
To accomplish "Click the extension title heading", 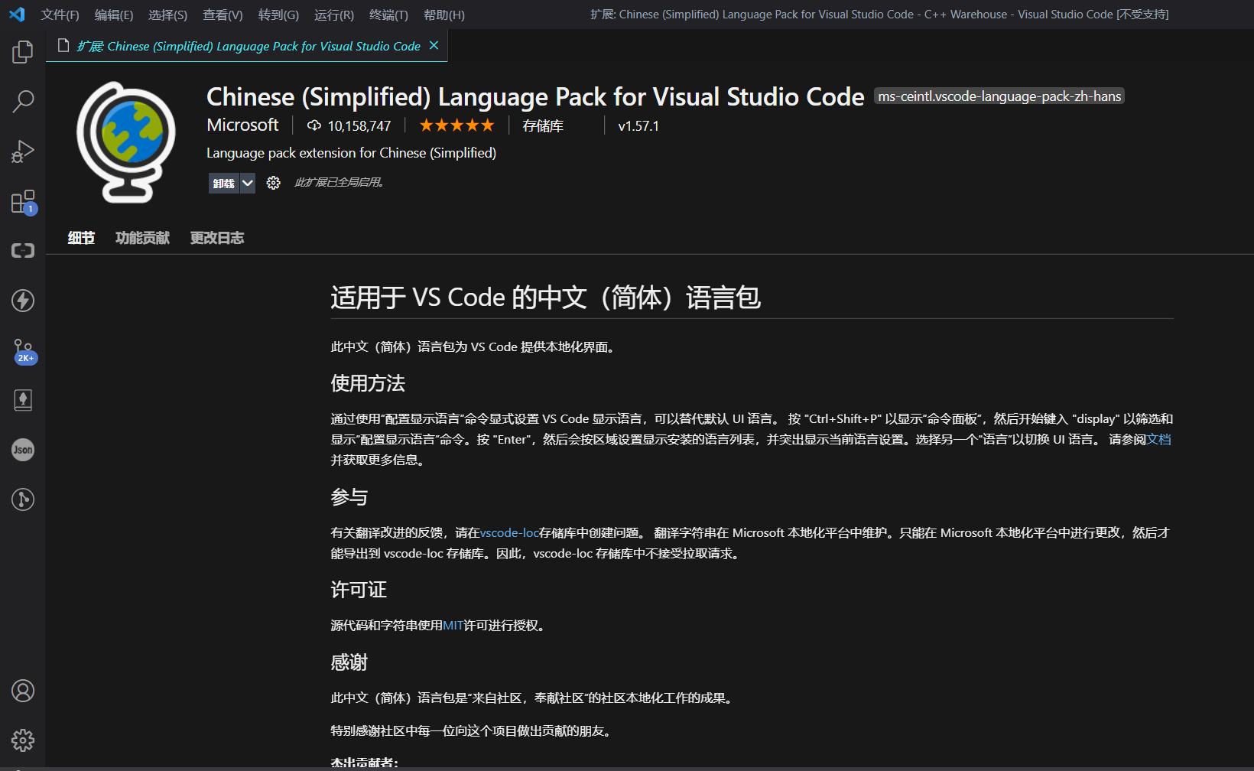I will tap(535, 97).
